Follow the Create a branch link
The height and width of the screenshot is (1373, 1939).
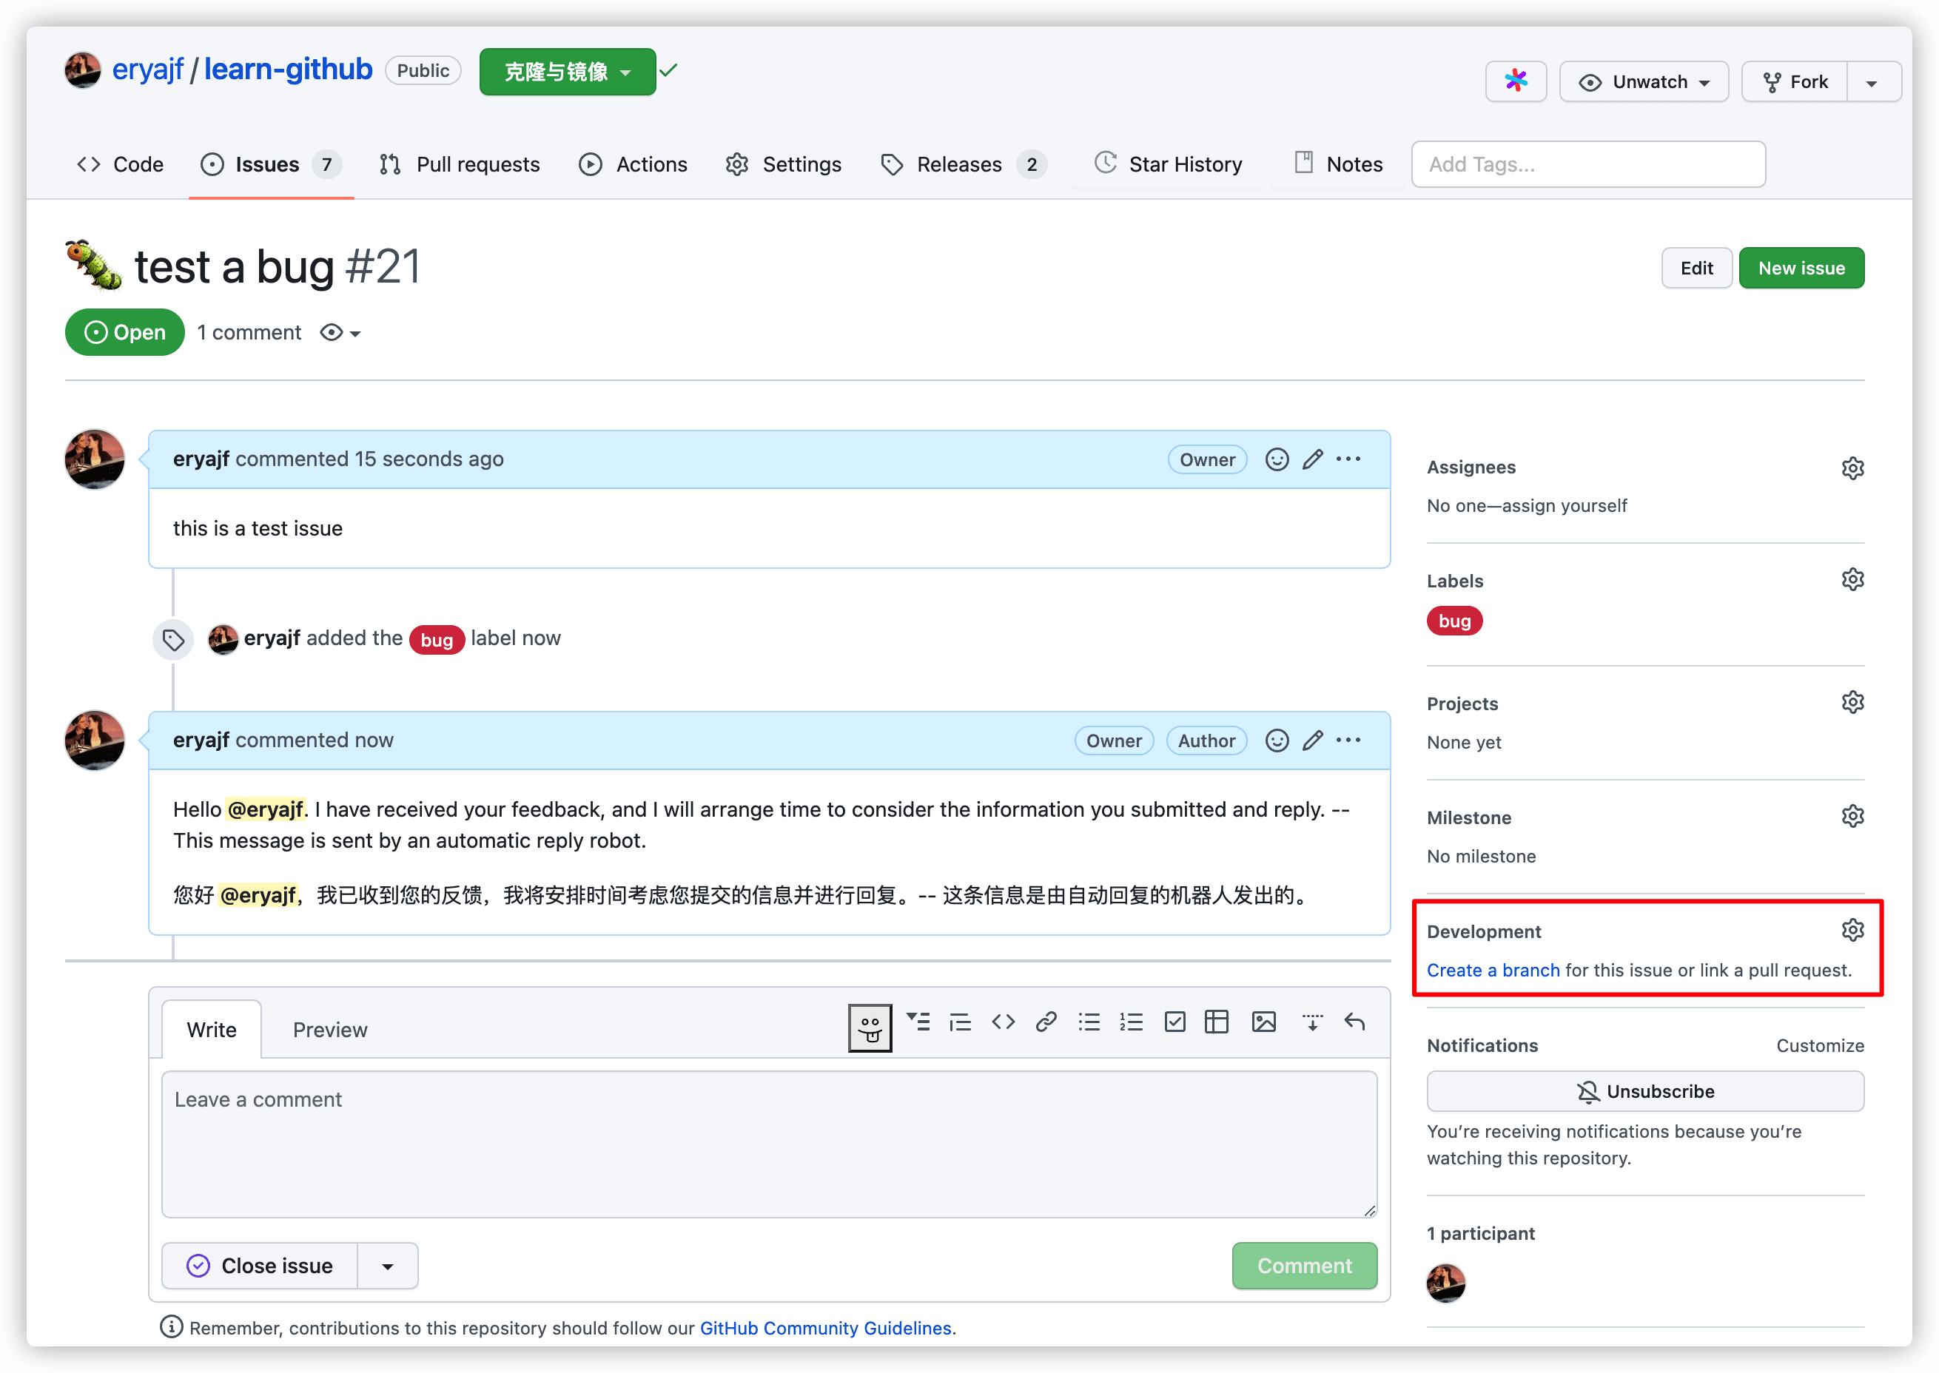coord(1493,970)
